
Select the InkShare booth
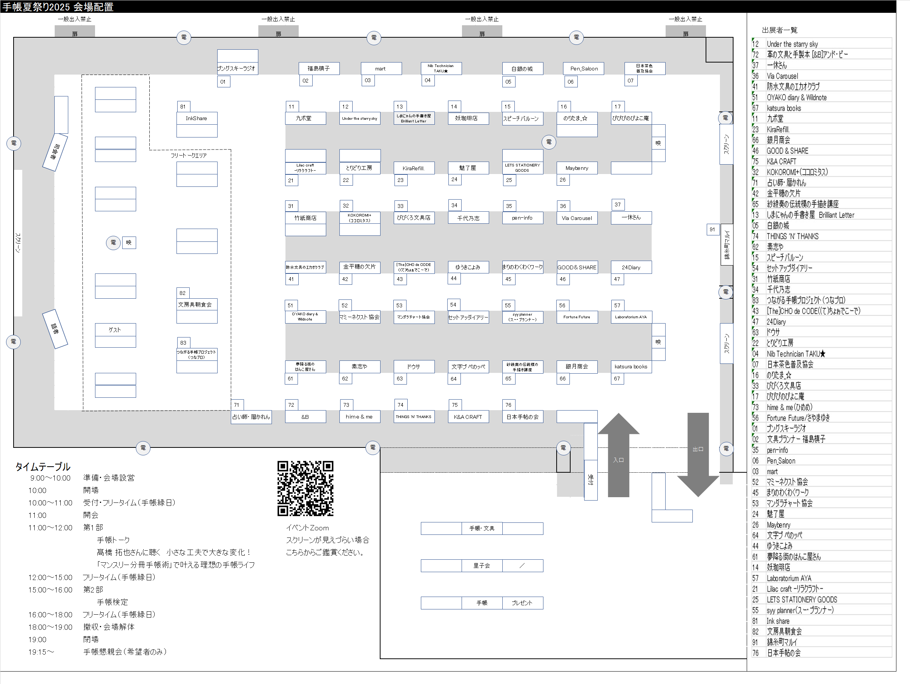pos(196,118)
